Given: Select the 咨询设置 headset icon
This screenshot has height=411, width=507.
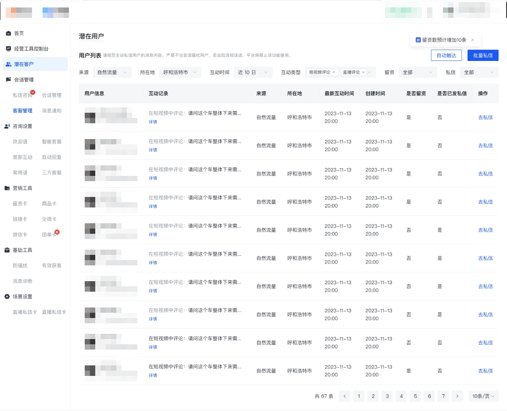Looking at the screenshot, I should 7,125.
